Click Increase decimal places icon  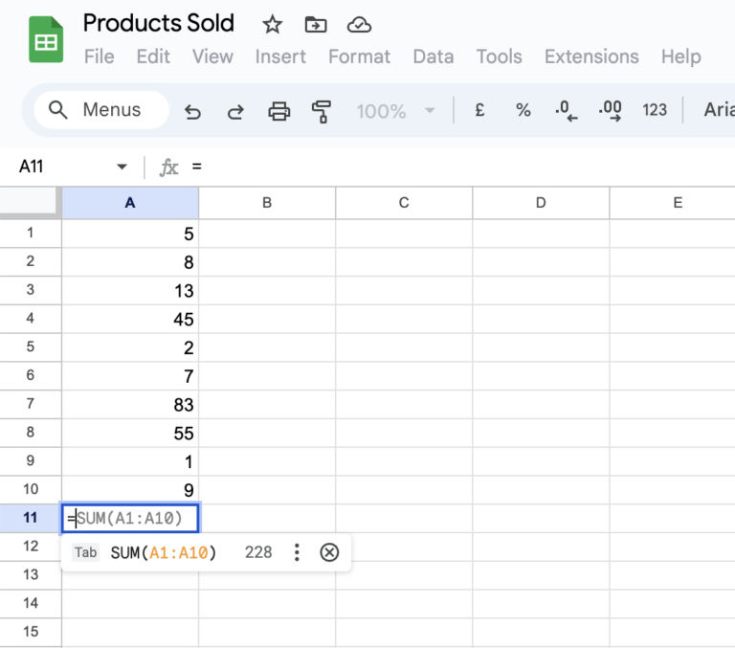point(610,111)
